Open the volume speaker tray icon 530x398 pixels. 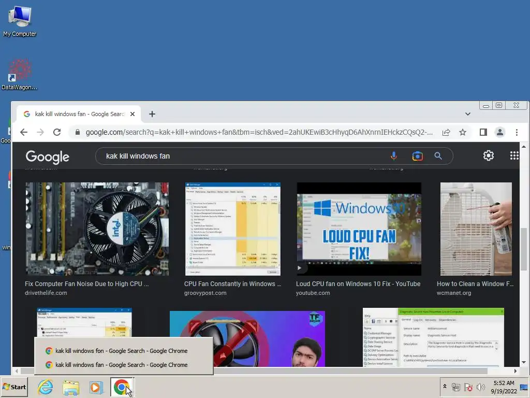480,387
